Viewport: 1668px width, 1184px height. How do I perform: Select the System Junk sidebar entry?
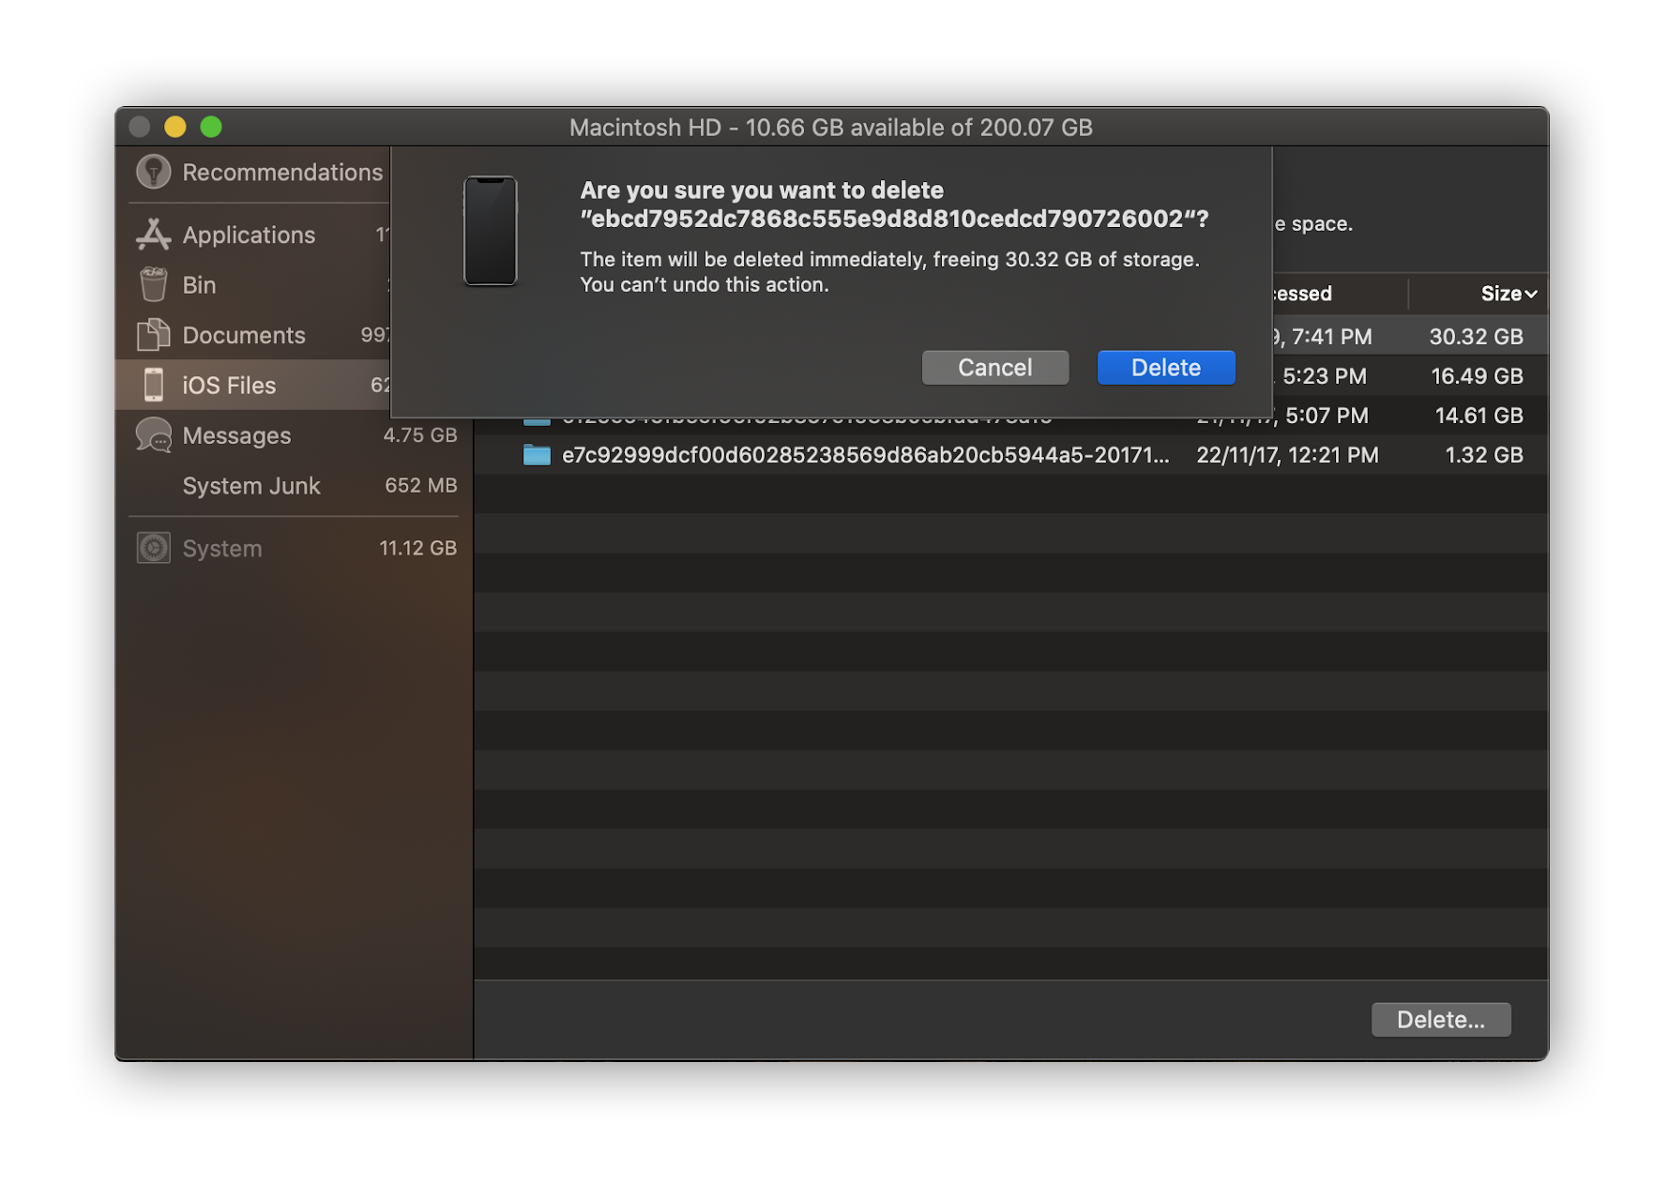pos(250,486)
